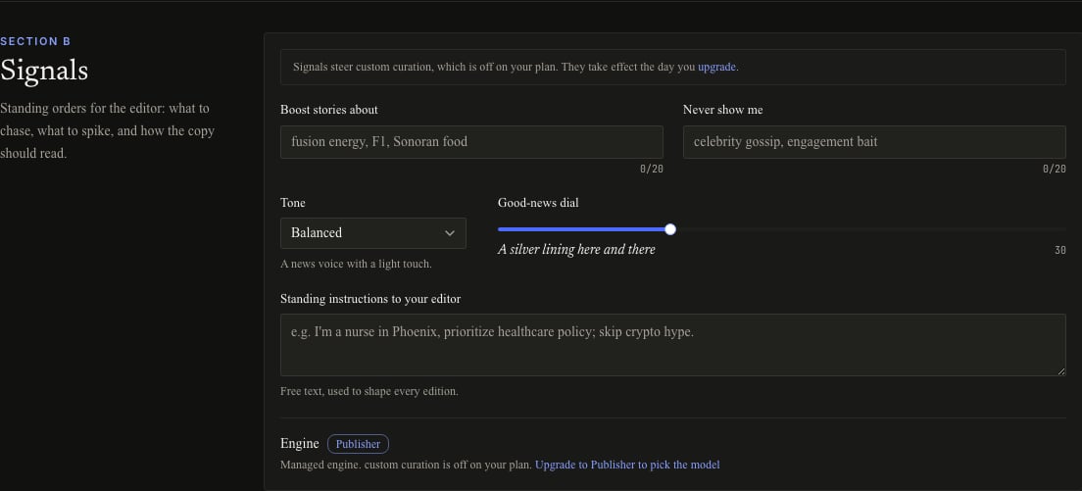This screenshot has width=1082, height=491.
Task: Click the 'Good-news dial' label
Action: pyautogui.click(x=538, y=203)
